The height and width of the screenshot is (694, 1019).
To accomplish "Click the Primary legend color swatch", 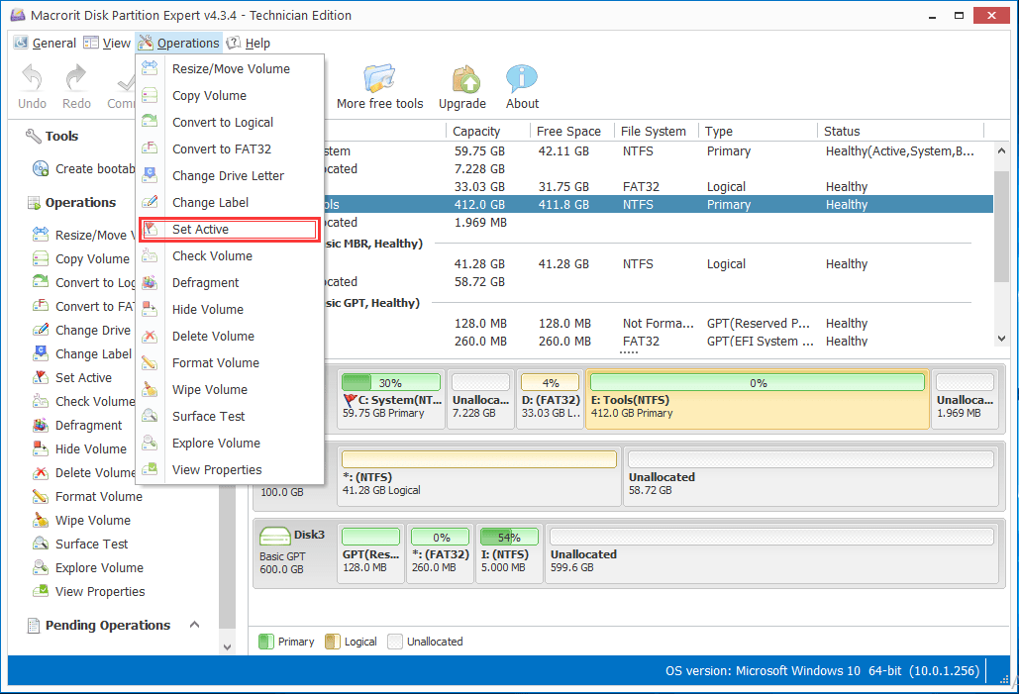I will 265,642.
